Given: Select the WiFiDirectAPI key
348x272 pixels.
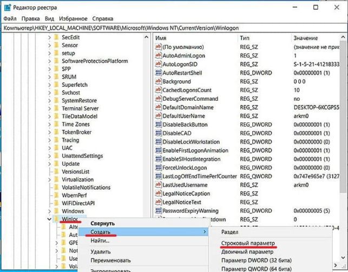Looking at the screenshot, I should click(x=78, y=203).
